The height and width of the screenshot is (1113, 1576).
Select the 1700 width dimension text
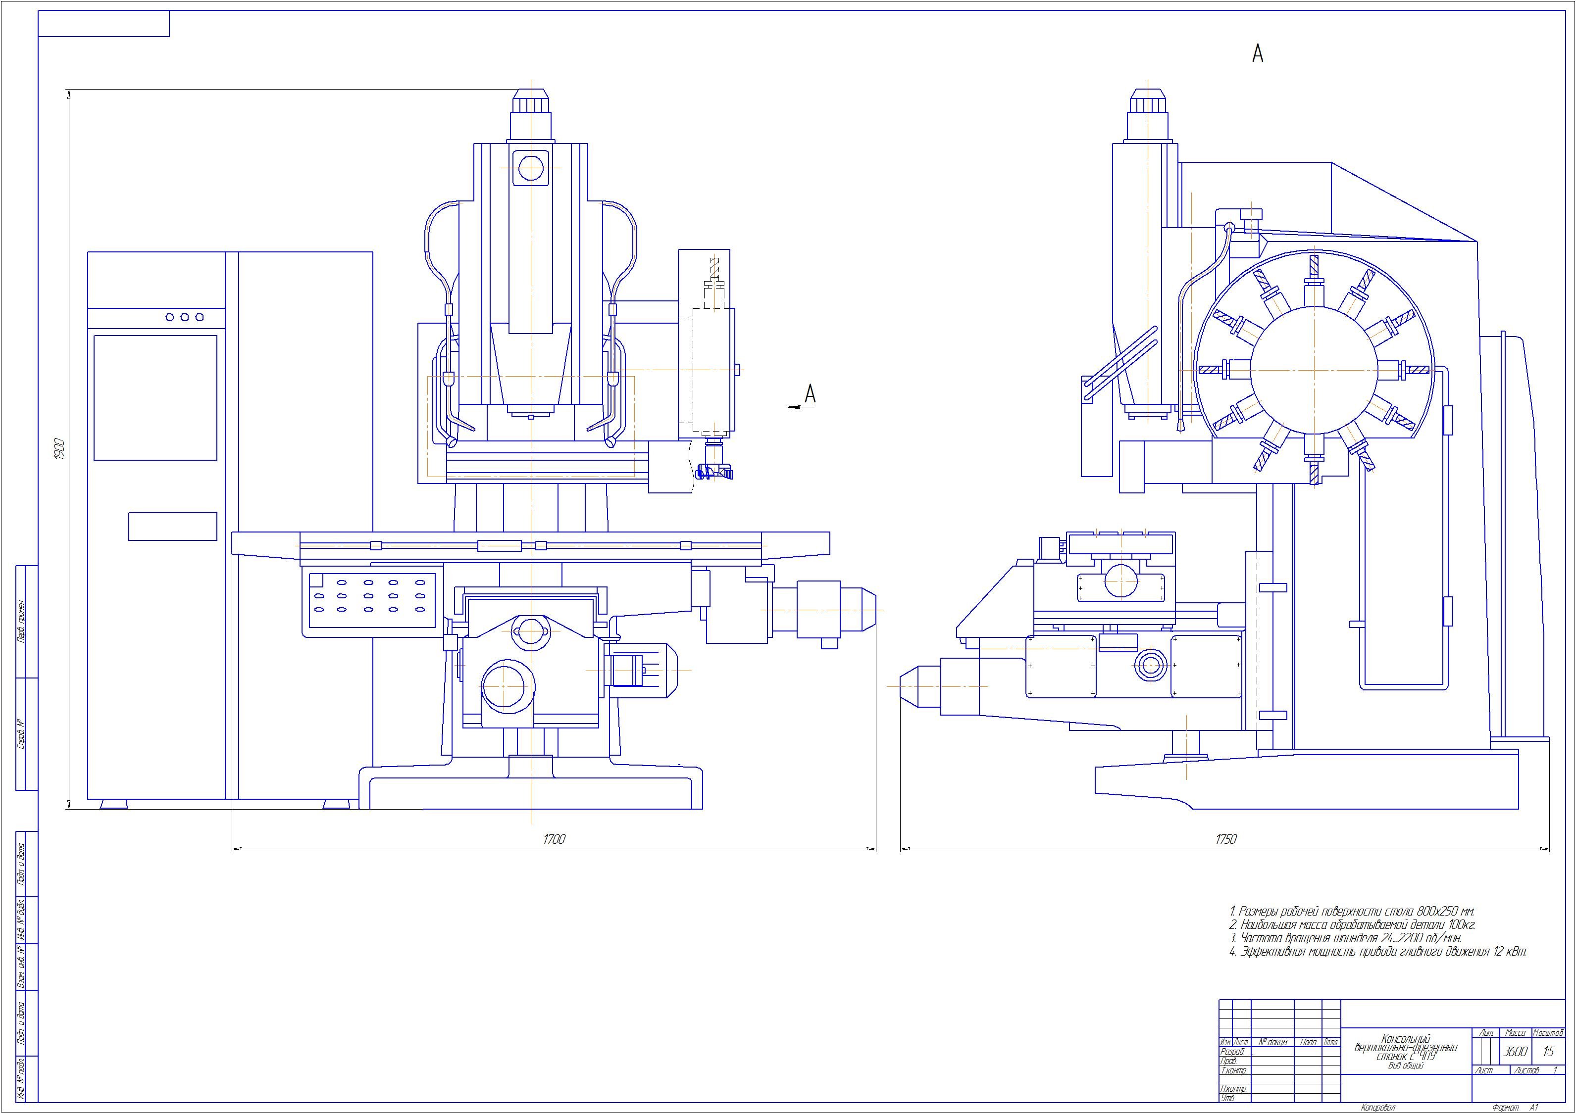coord(554,840)
